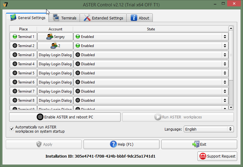The height and width of the screenshot is (167, 243).
Task: Click the Installation ID text
Action: point(101,156)
